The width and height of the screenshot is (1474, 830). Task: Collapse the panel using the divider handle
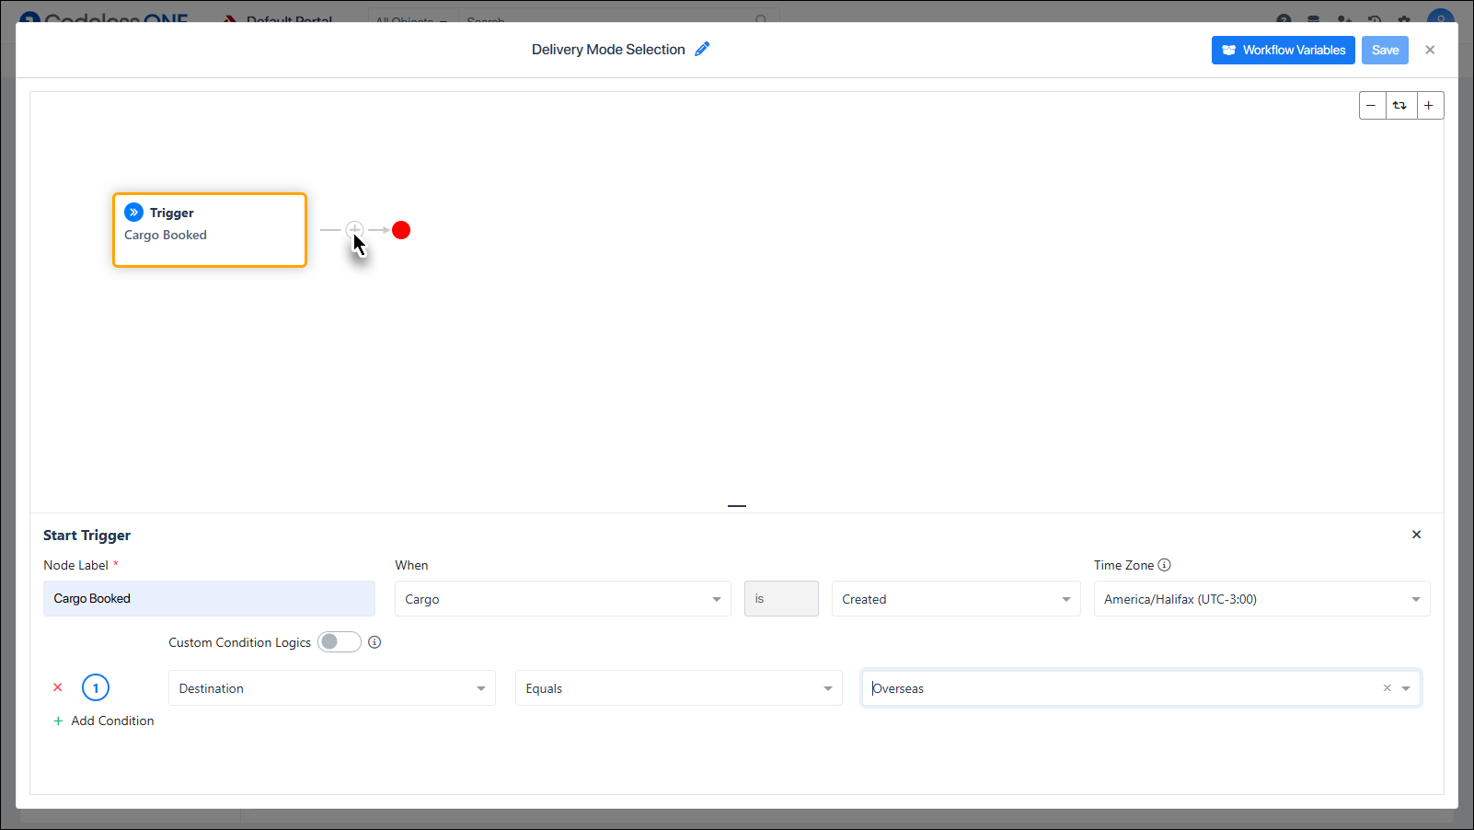tap(737, 506)
